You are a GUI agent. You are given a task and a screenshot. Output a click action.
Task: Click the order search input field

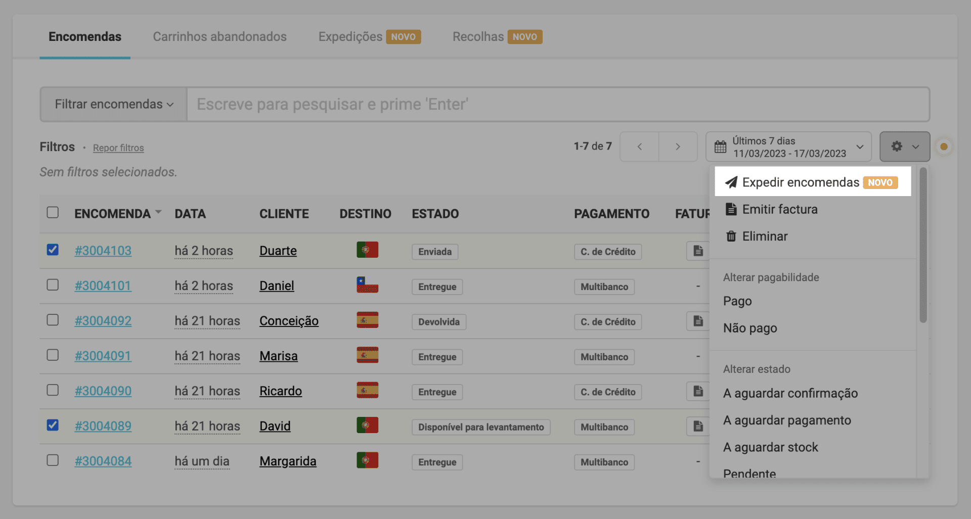[557, 104]
